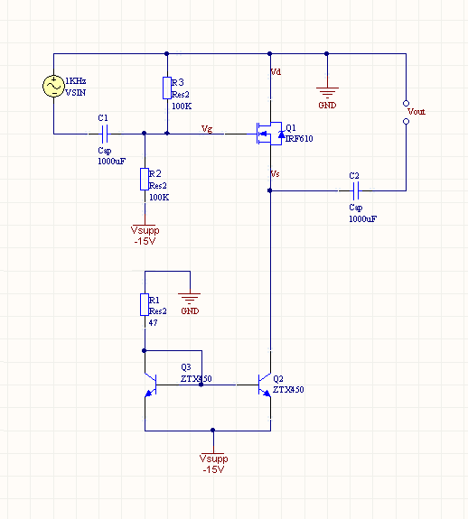Click the Vd net label
This screenshot has width=468, height=519.
tap(276, 72)
